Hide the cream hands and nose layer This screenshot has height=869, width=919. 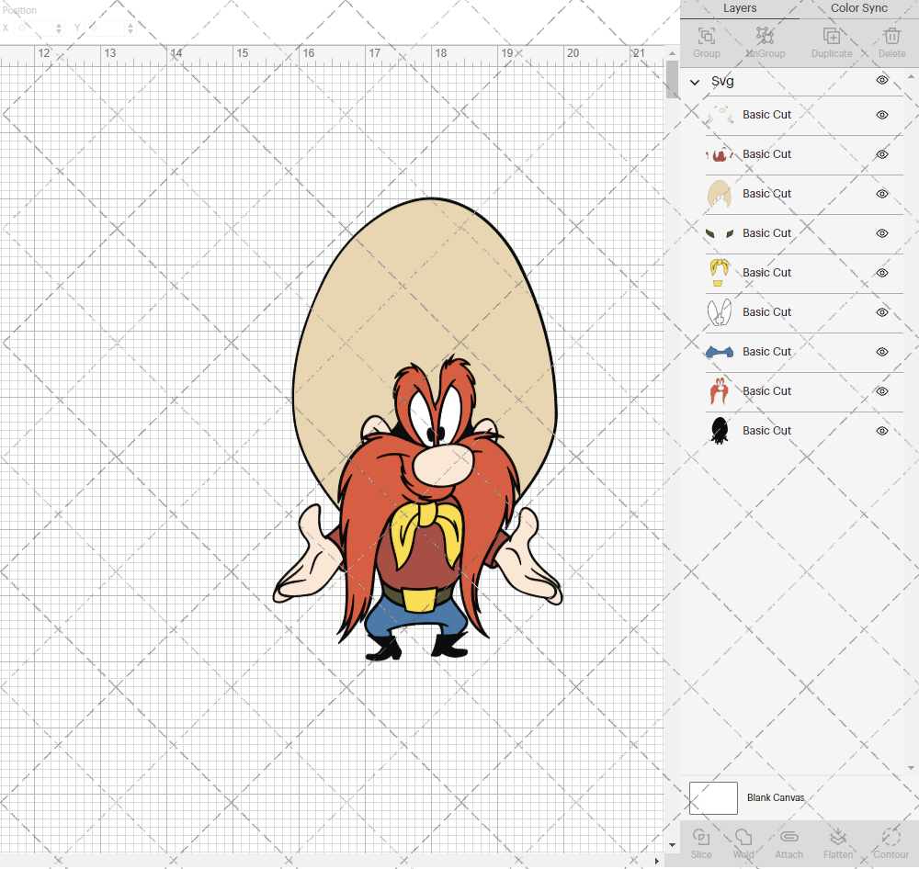pyautogui.click(x=882, y=115)
